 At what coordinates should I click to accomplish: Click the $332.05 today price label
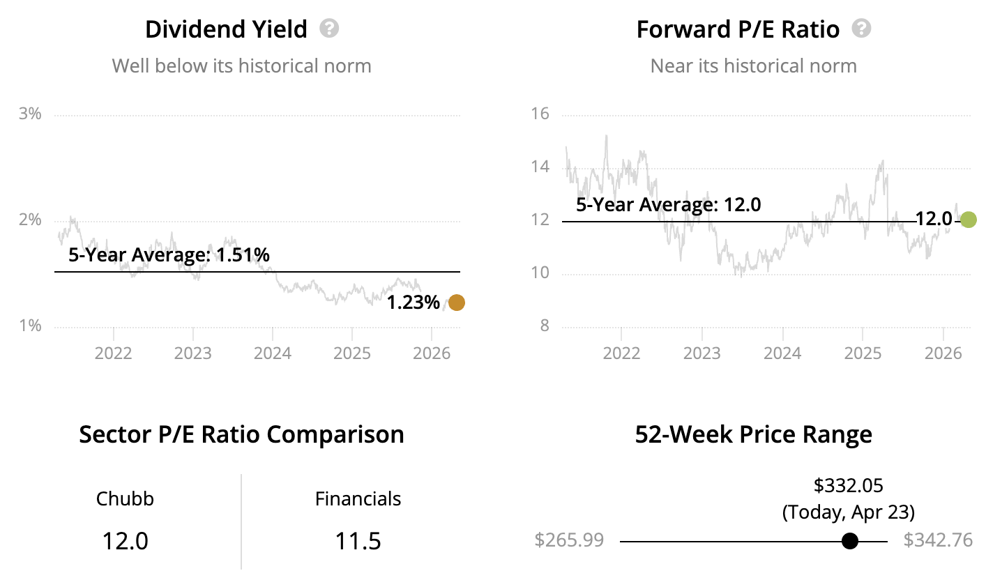tap(848, 485)
